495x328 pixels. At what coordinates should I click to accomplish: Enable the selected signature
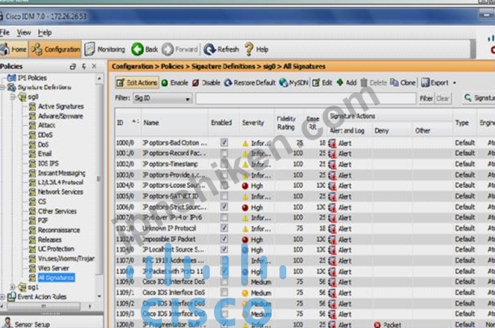pyautogui.click(x=175, y=83)
